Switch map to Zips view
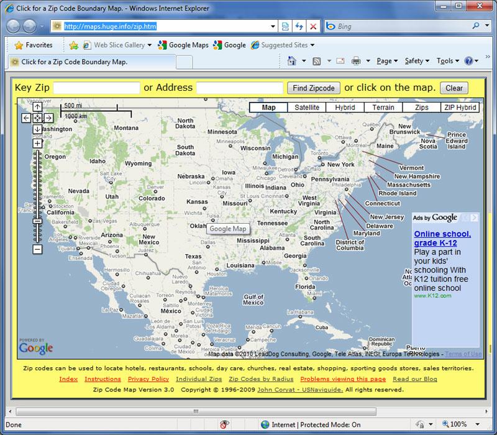Image resolution: width=497 pixels, height=435 pixels. tap(422, 108)
